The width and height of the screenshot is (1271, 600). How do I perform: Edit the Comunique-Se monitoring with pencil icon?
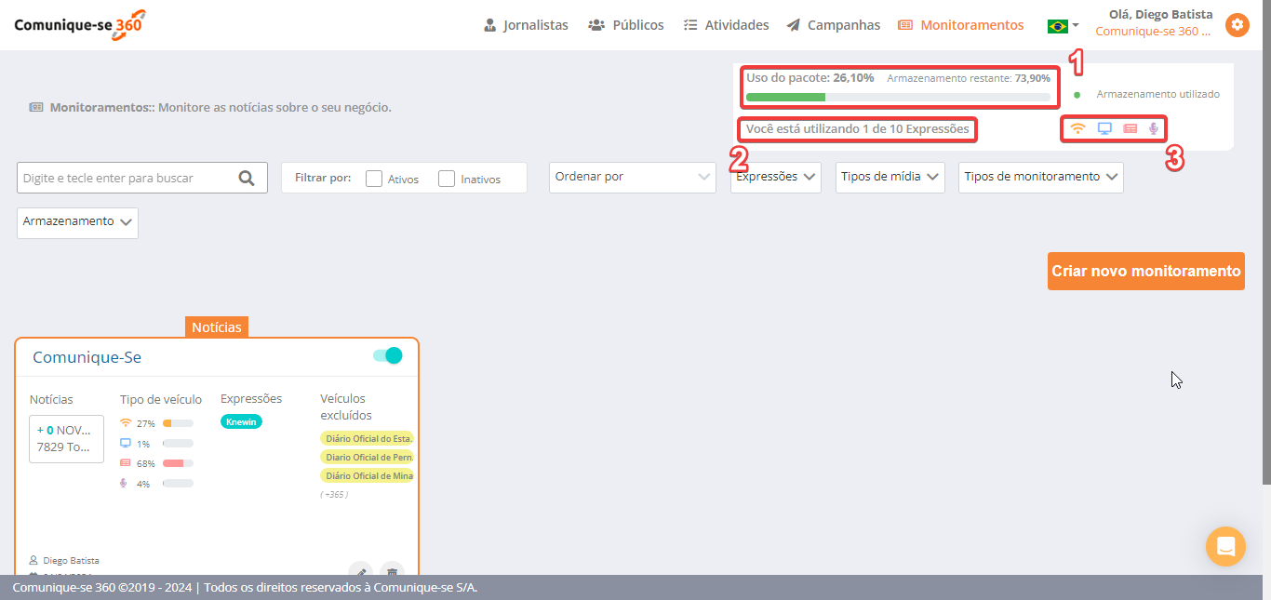[360, 572]
